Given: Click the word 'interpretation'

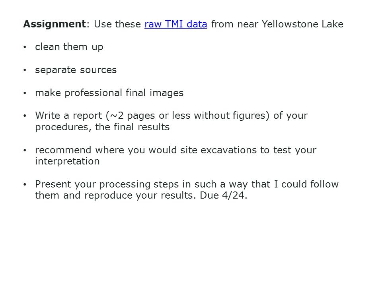Looking at the screenshot, I should 67,161.
